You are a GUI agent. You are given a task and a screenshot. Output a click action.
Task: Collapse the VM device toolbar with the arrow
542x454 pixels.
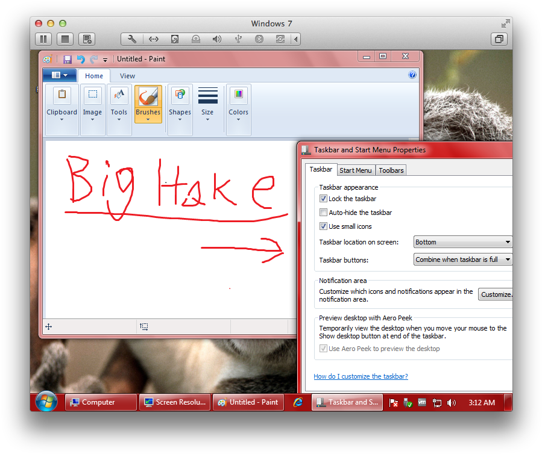(x=295, y=39)
